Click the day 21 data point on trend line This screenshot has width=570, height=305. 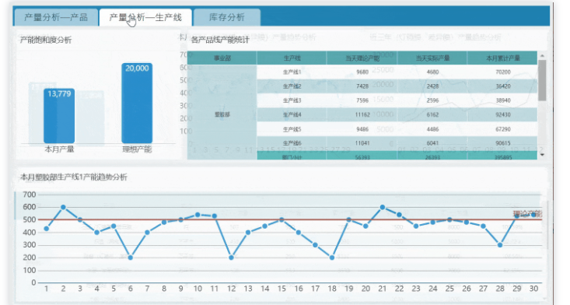[383, 207]
